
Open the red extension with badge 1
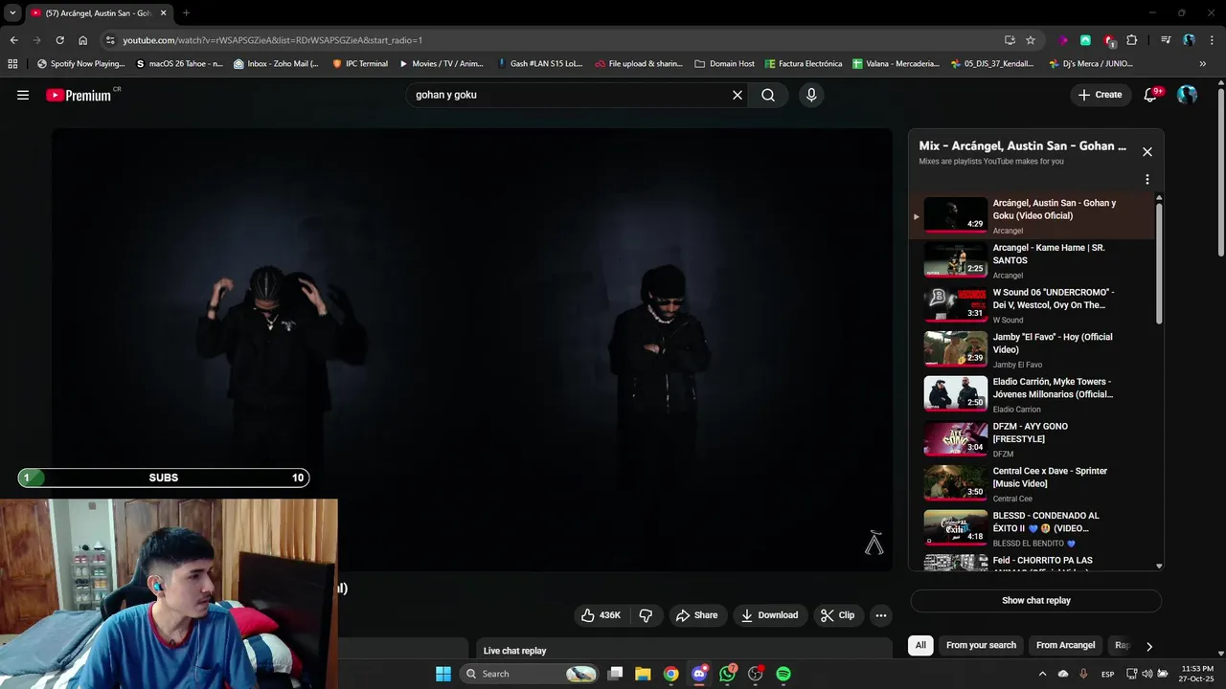pyautogui.click(x=1109, y=40)
